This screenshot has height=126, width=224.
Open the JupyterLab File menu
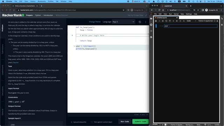155,14
